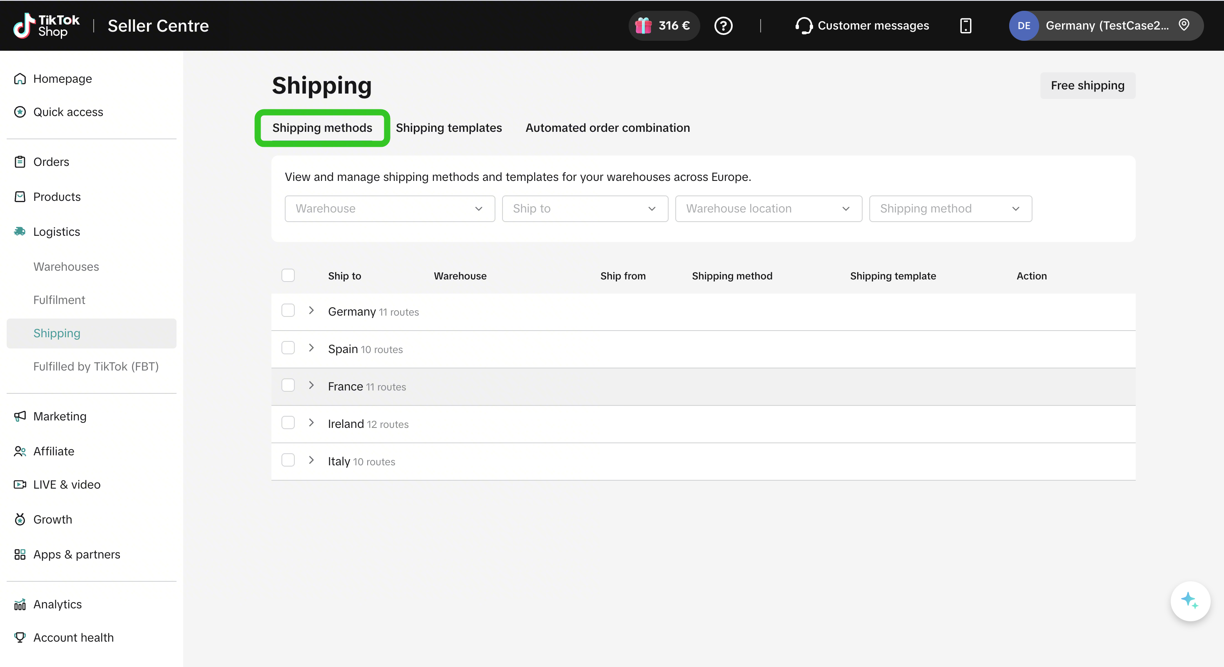
Task: Open the Warehouse location dropdown
Action: point(768,209)
